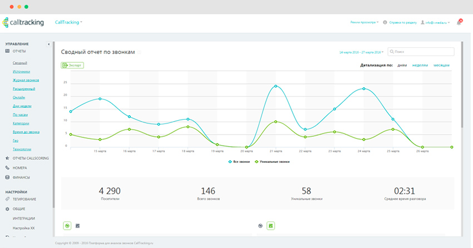473x248 pixels.
Task: Open the CallTracking project dropdown
Action: pos(68,22)
